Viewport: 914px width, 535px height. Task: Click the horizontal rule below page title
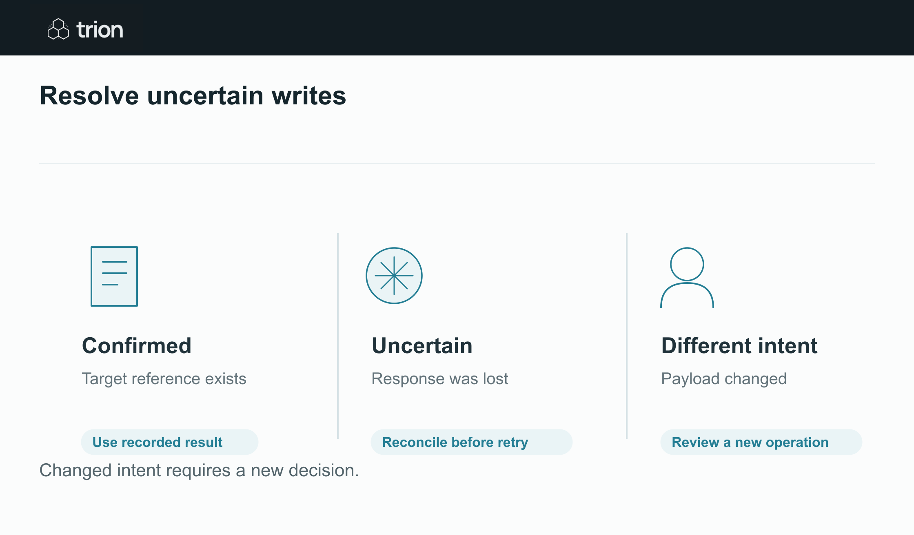[x=457, y=163]
